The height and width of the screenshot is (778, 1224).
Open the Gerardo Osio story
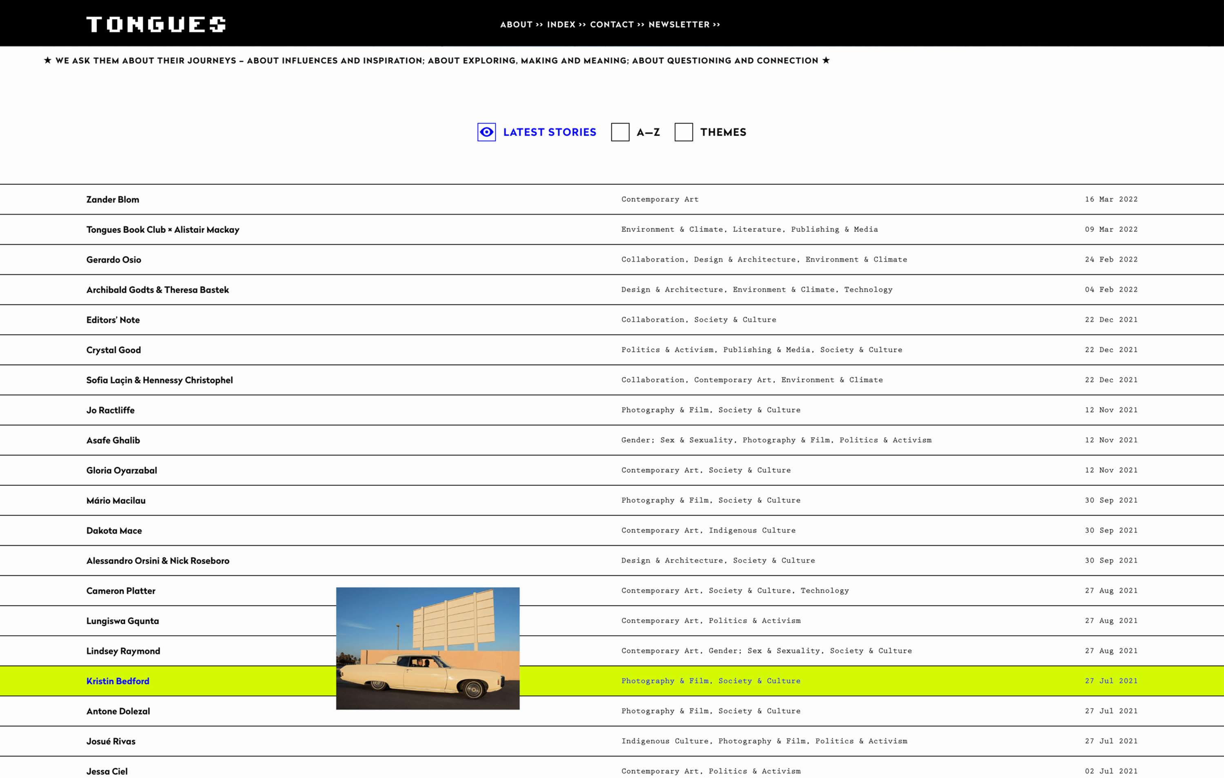coord(113,259)
